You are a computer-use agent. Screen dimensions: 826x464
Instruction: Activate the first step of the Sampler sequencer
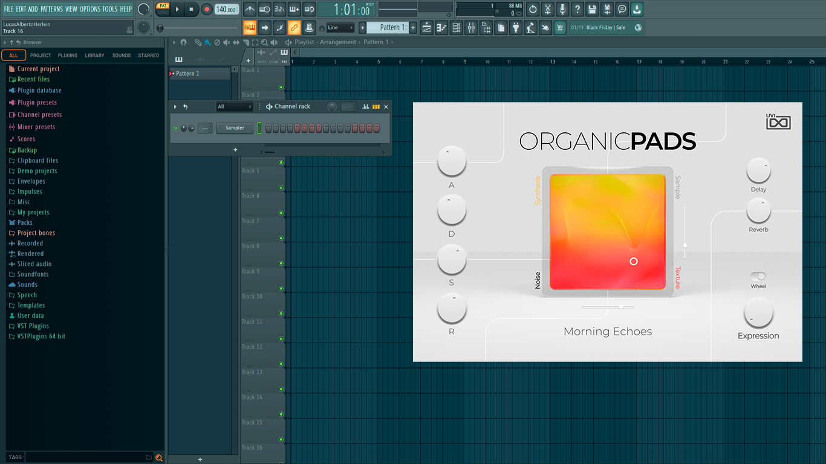pyautogui.click(x=268, y=128)
